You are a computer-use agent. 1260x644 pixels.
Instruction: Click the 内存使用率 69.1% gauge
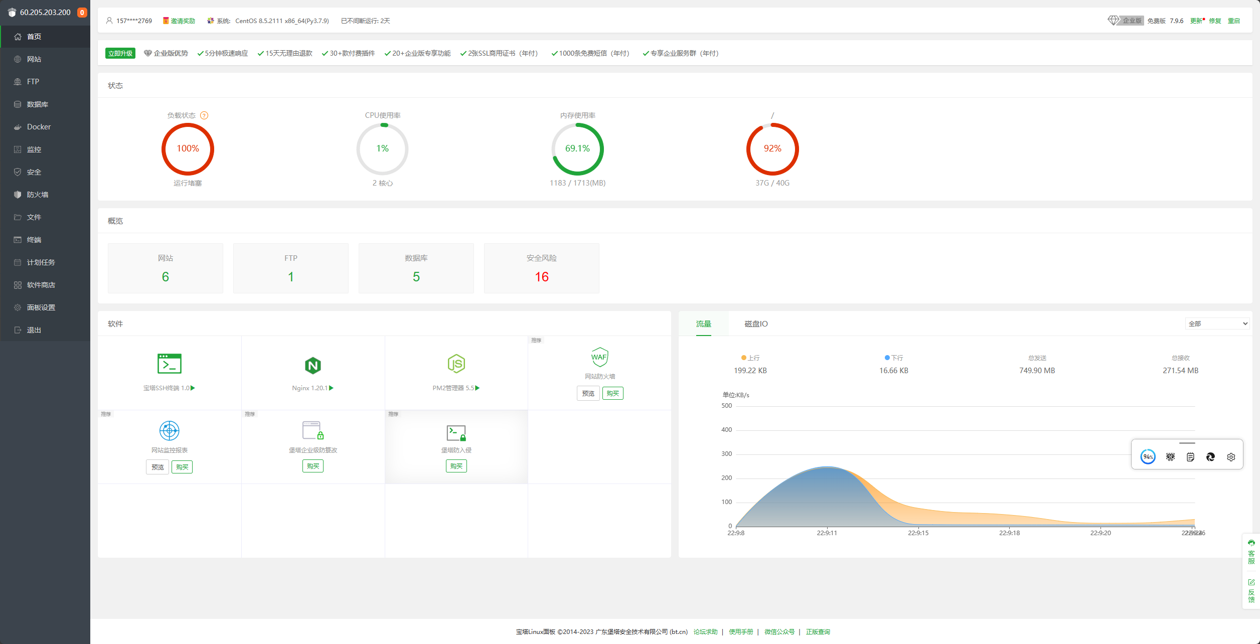coord(577,149)
